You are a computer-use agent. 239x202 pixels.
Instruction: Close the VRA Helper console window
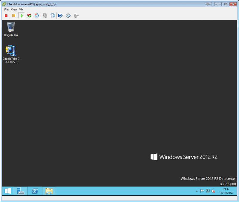point(233,4)
